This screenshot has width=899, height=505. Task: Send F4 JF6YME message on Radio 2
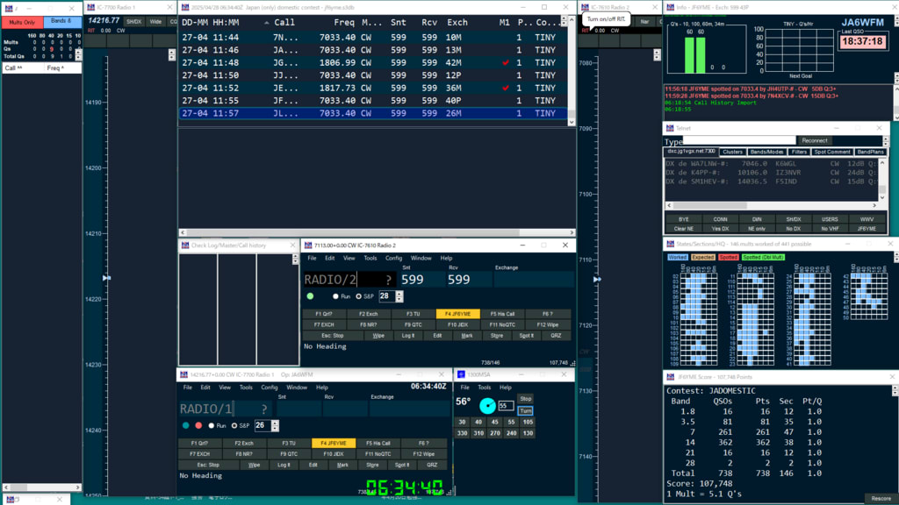coord(457,314)
